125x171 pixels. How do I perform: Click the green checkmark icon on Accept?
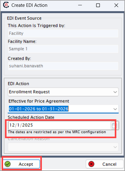[7, 164]
